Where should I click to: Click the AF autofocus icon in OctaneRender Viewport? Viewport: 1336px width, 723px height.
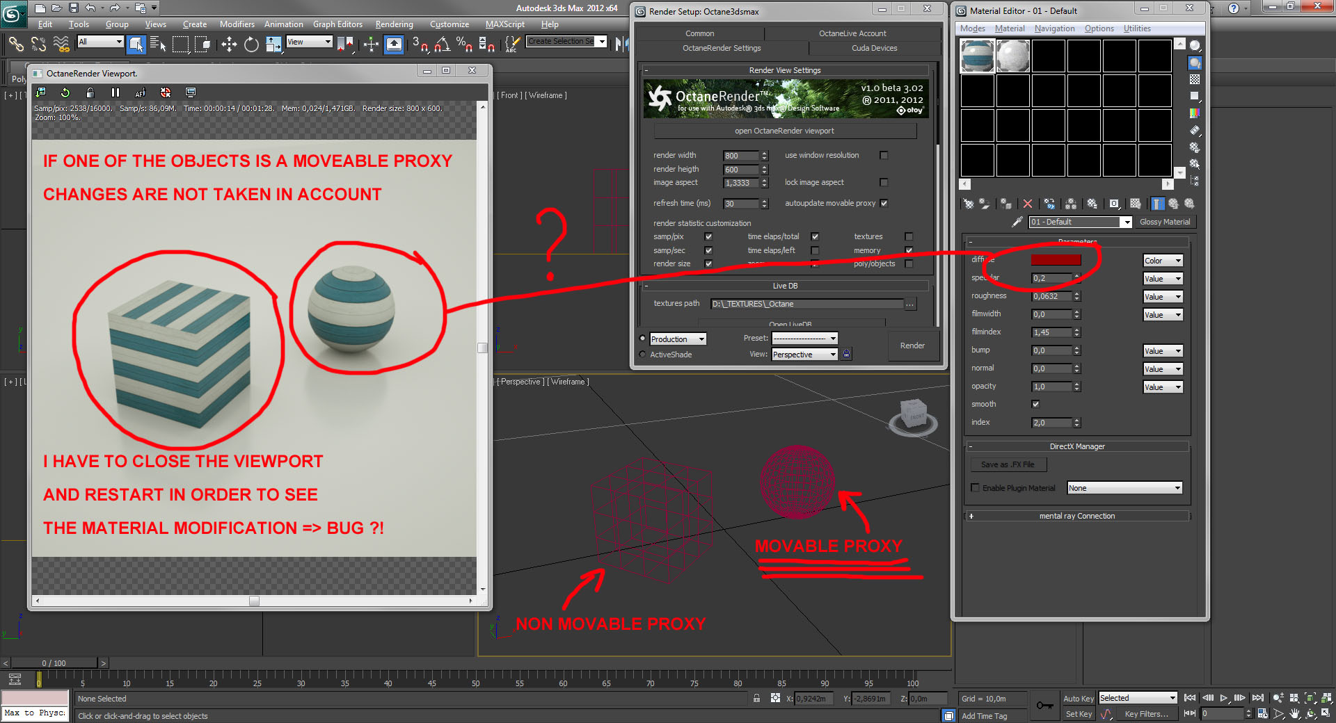(x=141, y=92)
